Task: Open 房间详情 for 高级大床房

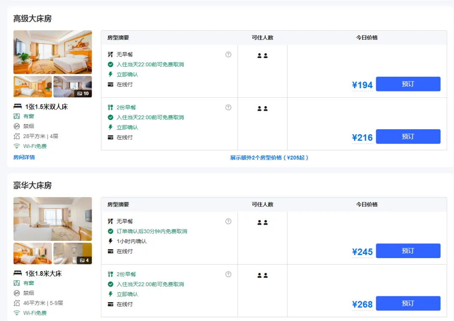Action: (24, 157)
